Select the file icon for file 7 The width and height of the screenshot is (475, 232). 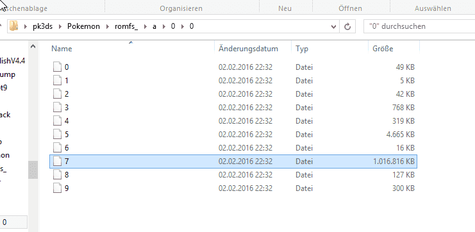point(57,161)
